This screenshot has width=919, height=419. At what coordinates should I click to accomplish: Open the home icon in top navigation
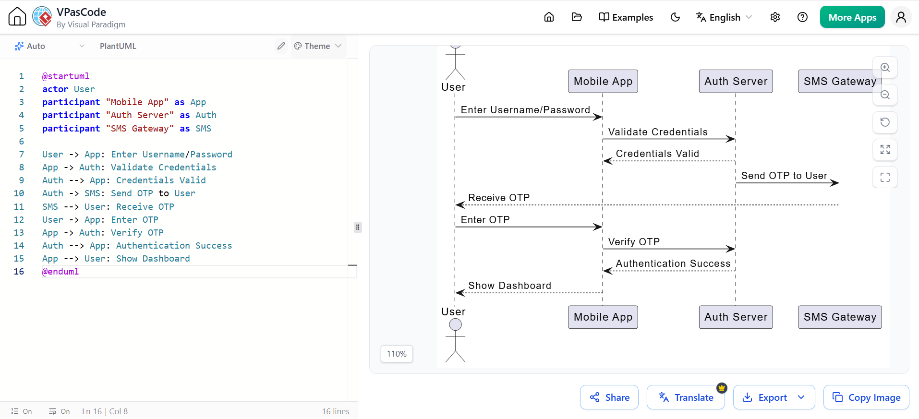pyautogui.click(x=549, y=17)
